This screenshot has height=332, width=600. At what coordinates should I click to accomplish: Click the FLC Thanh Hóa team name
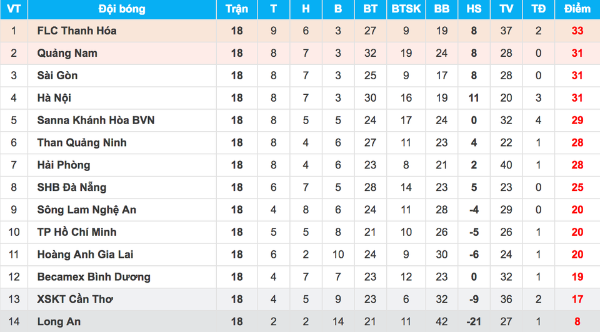[76, 31]
